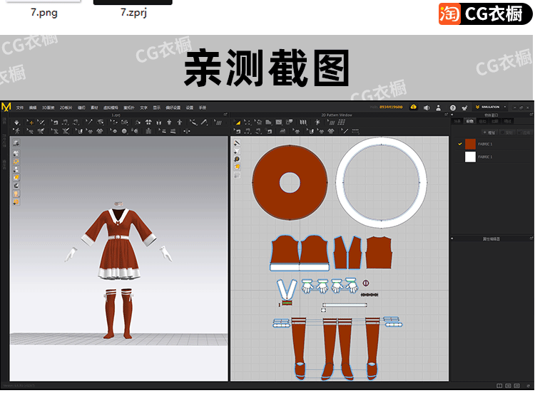Pop out the 2D Pattern Window panel
Screen dimensions: 535x393
(x=444, y=114)
